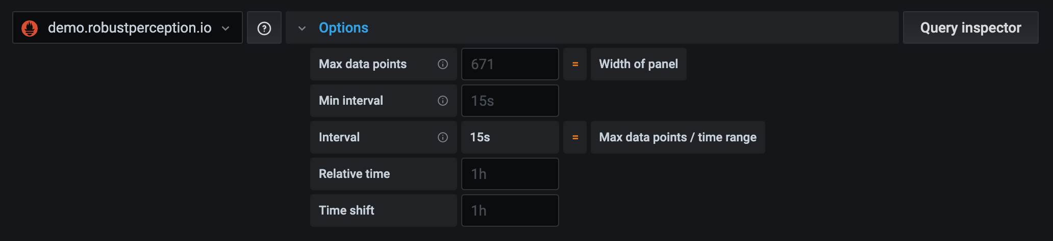Click the Max data points / time range label
Screen dimensions: 1053x241
(x=678, y=137)
